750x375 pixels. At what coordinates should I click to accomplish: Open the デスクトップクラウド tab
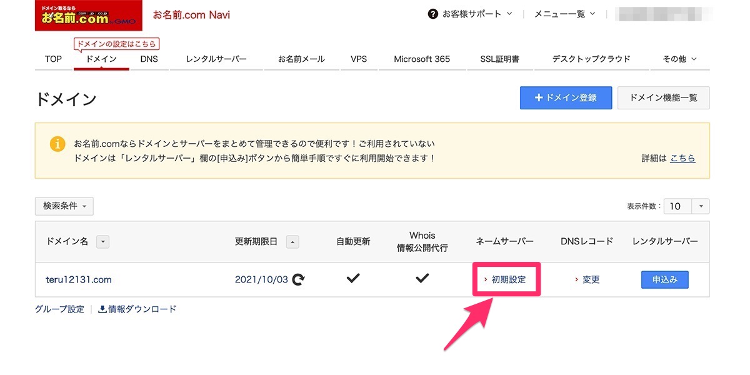click(591, 59)
